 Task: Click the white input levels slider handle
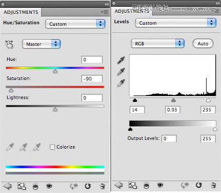click(208, 100)
